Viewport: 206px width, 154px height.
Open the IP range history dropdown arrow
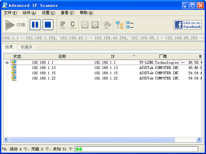201,38
